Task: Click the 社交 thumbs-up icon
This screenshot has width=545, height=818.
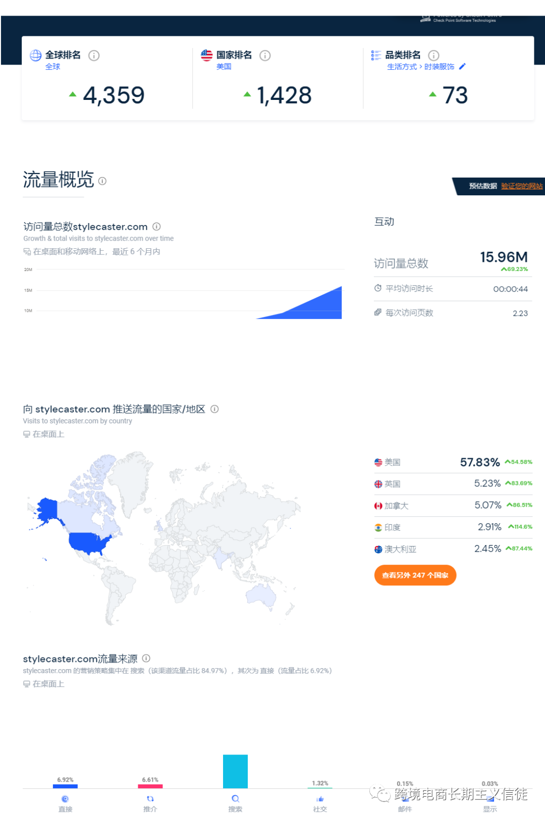Action: [x=320, y=799]
